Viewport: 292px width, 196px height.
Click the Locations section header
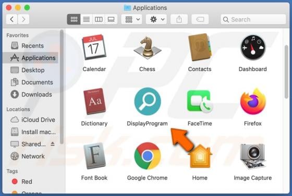click(18, 109)
